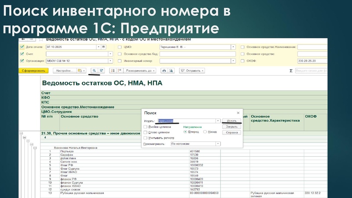Check Ячейки целиком in search dialog

145,127
